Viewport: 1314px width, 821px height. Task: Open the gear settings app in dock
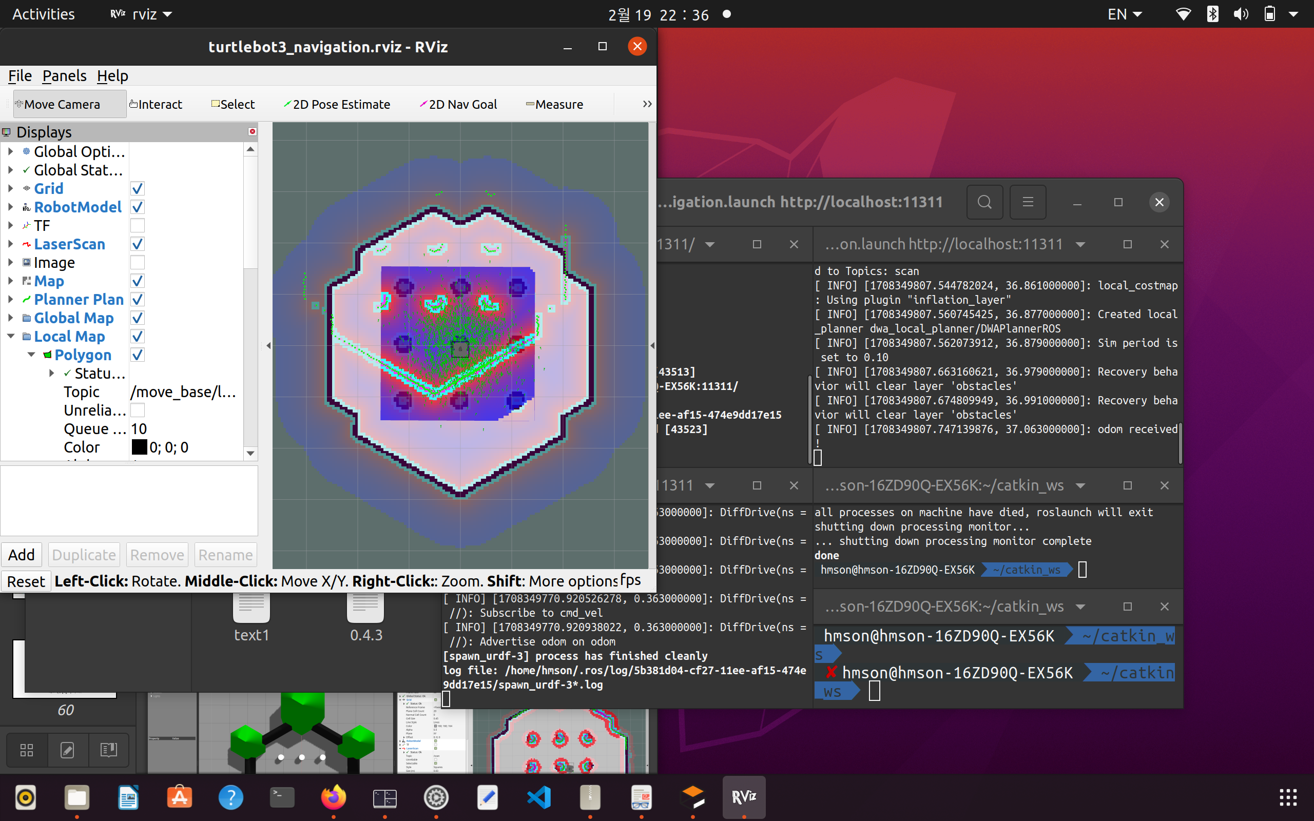tap(436, 797)
